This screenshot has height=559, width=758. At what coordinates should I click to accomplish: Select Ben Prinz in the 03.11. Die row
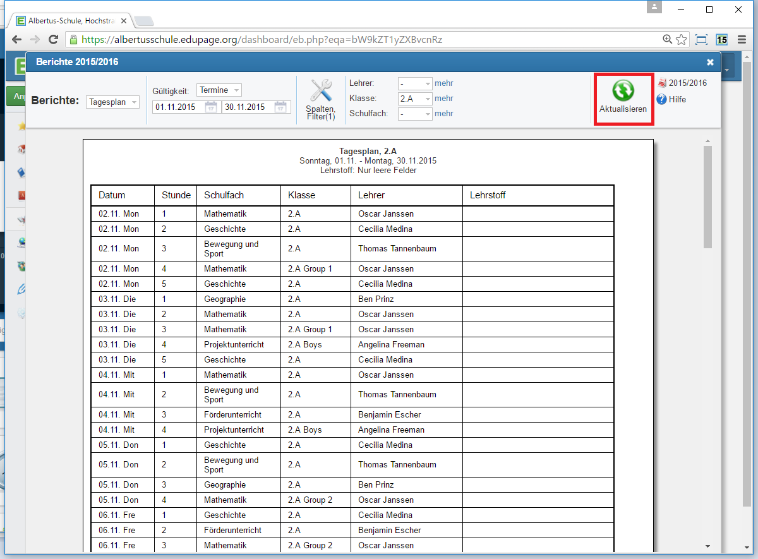tap(376, 299)
